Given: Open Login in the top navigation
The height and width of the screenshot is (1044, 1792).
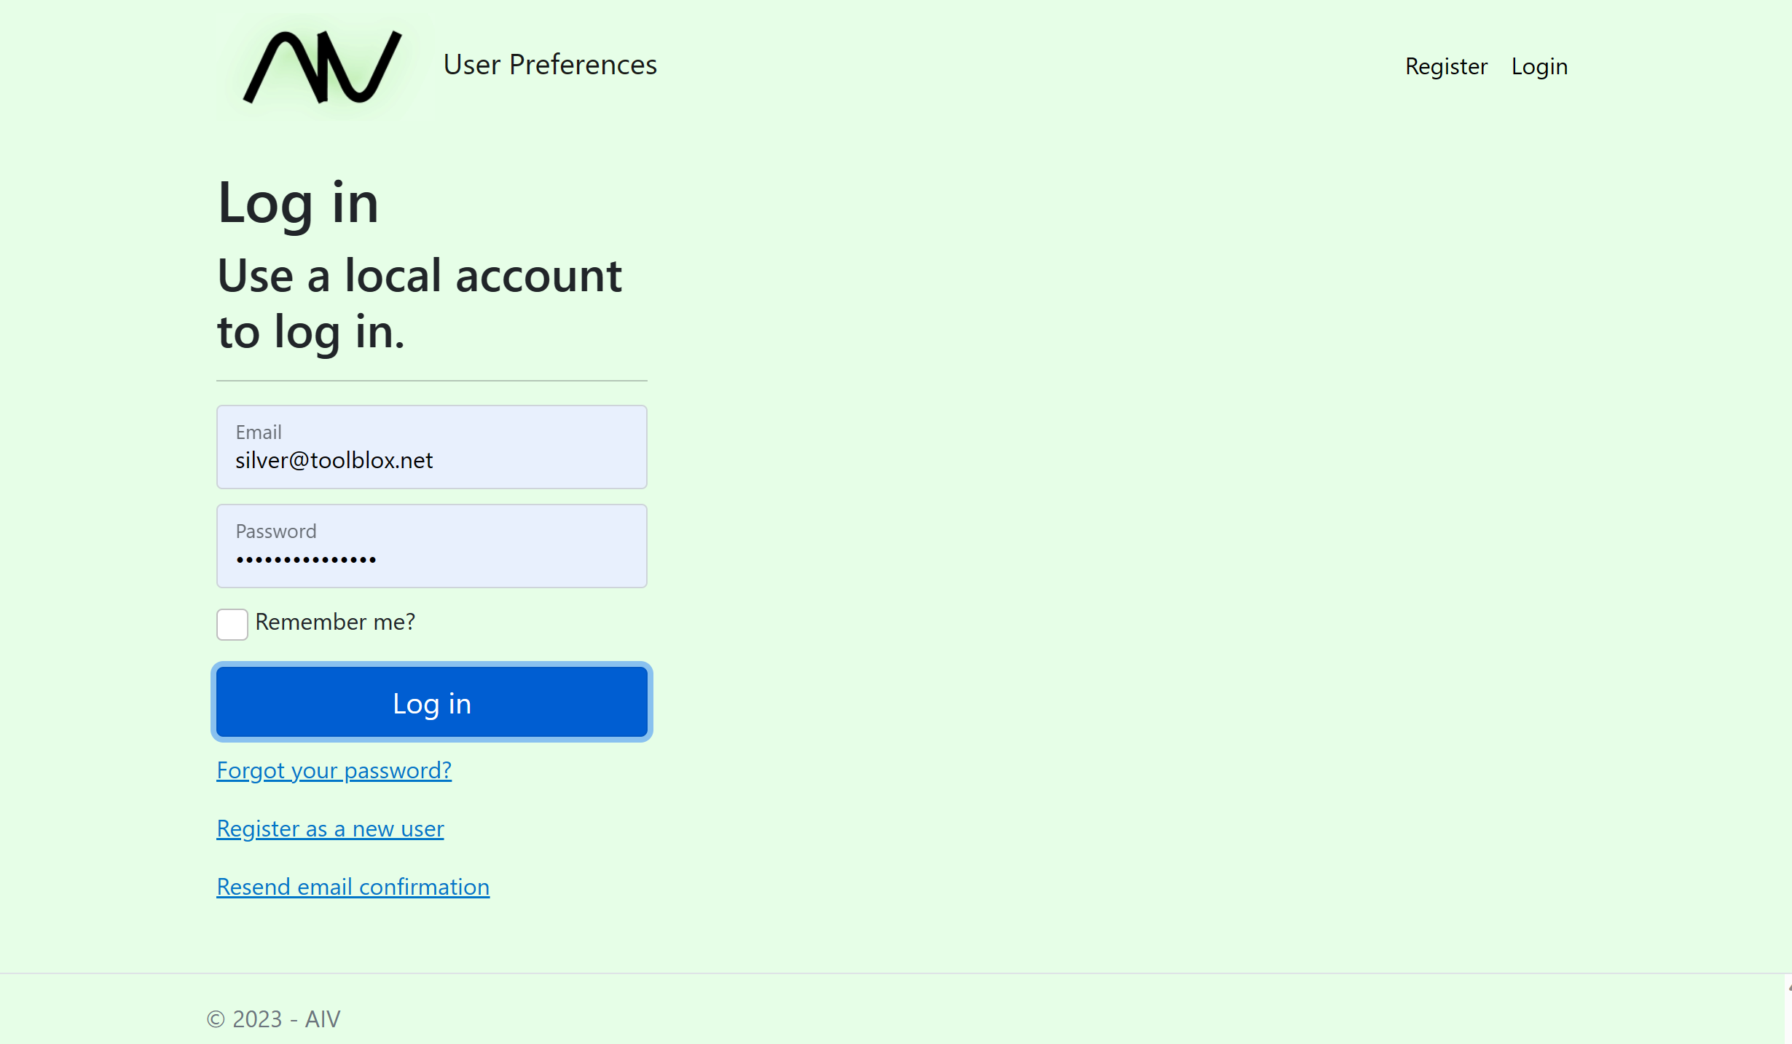Looking at the screenshot, I should tap(1539, 66).
